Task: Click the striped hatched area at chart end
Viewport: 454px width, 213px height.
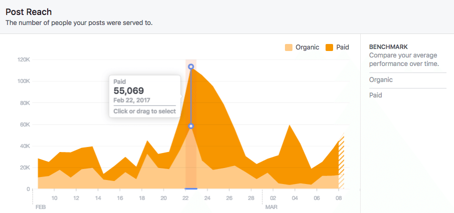Action: tap(342, 165)
